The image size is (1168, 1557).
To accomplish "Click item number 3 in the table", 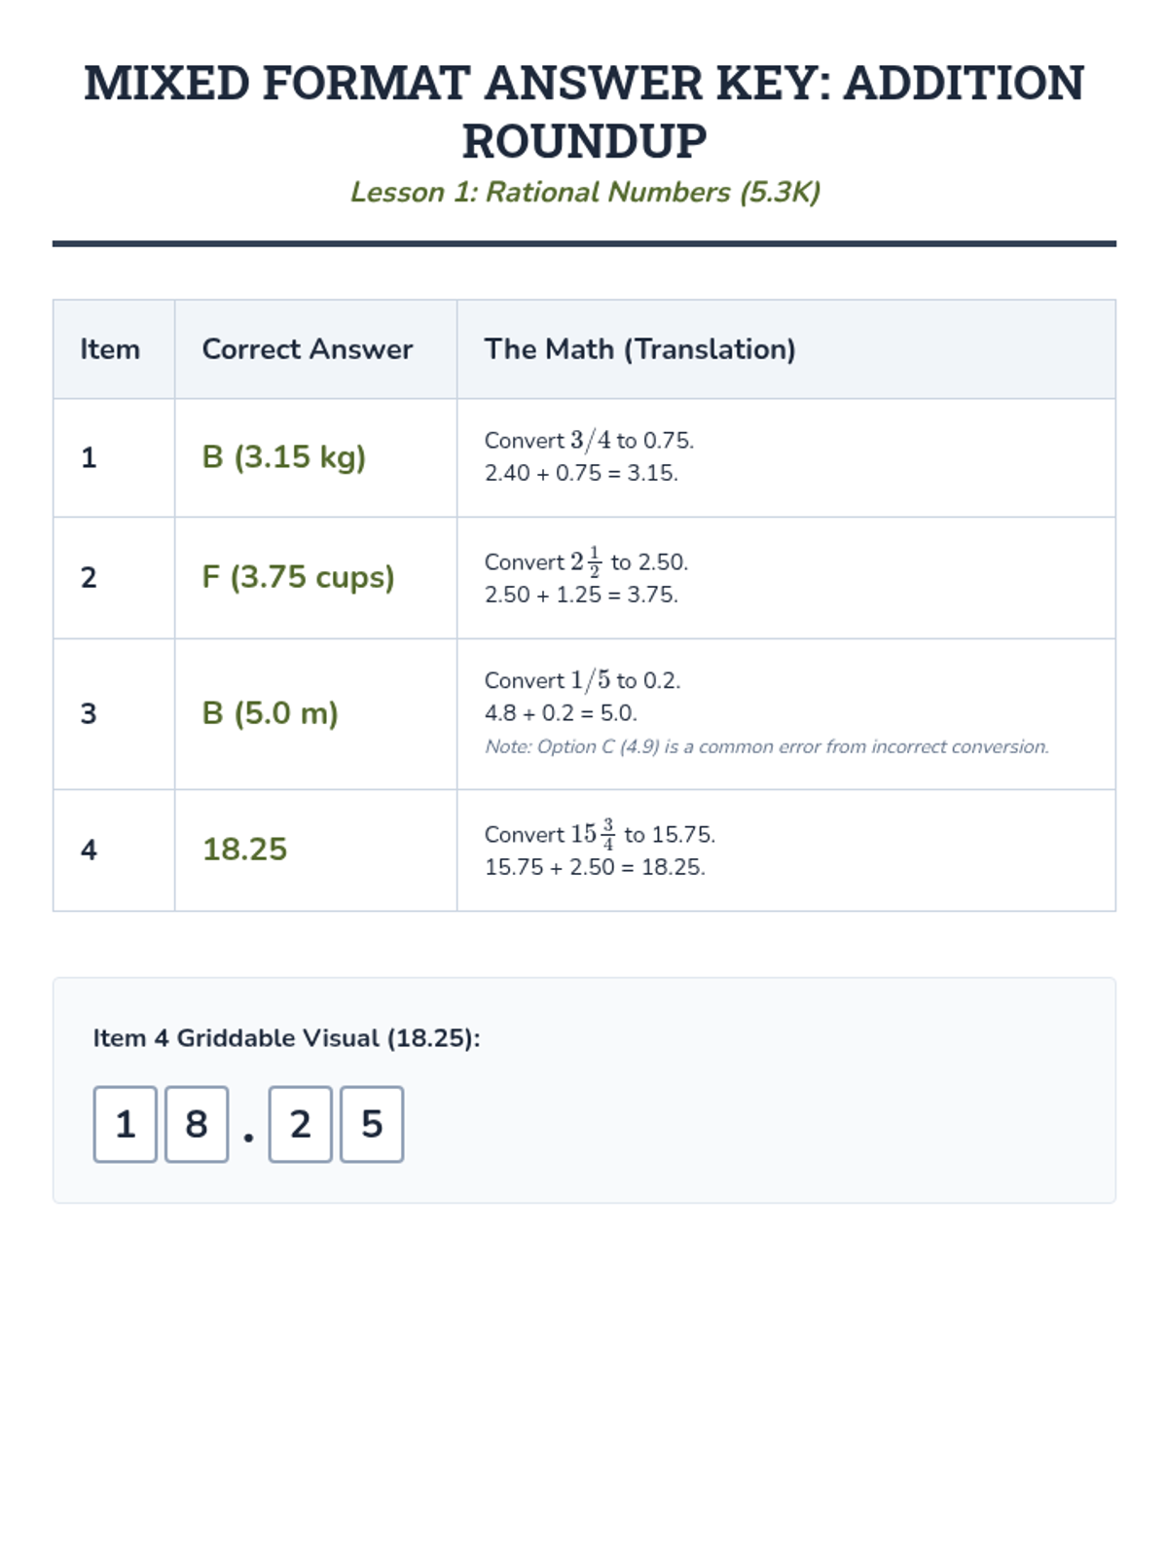I will (x=89, y=713).
